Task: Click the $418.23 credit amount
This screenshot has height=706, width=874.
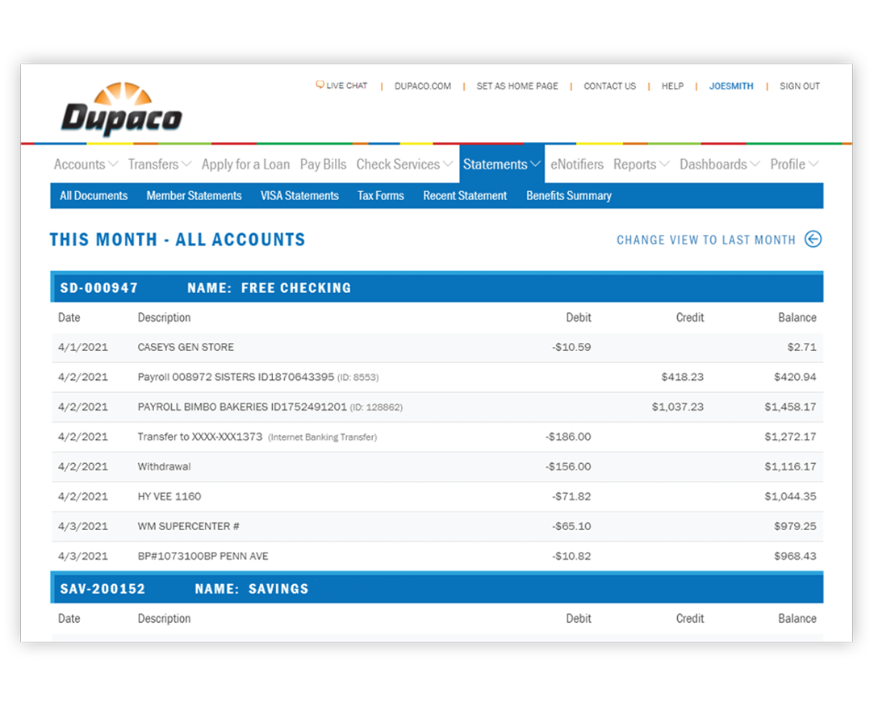Action: pyautogui.click(x=682, y=378)
